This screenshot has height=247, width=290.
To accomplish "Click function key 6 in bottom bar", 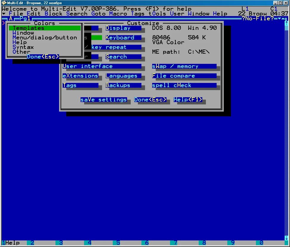I will pyautogui.click(x=147, y=243).
